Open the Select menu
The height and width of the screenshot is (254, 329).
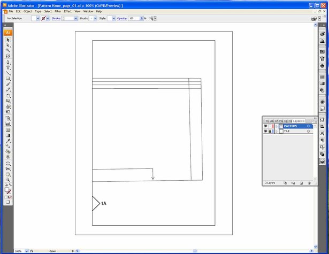point(48,11)
